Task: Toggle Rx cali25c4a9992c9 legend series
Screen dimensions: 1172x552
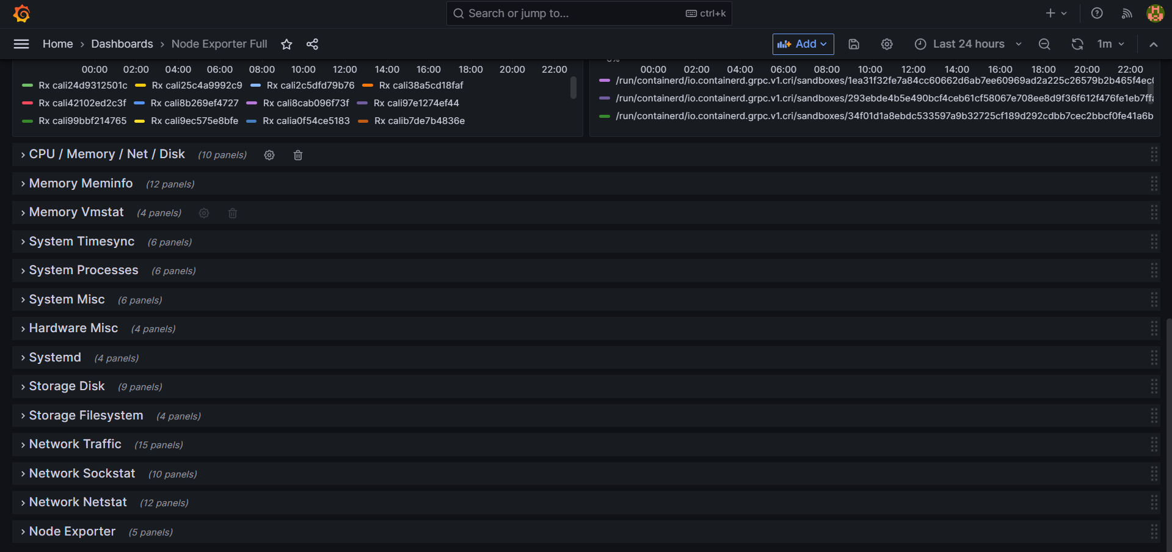Action: point(197,85)
